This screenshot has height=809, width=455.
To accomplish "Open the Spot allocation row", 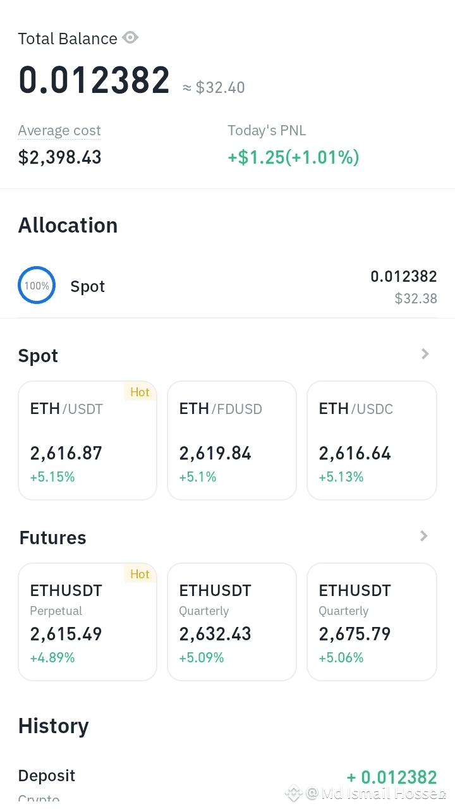I will pos(227,286).
